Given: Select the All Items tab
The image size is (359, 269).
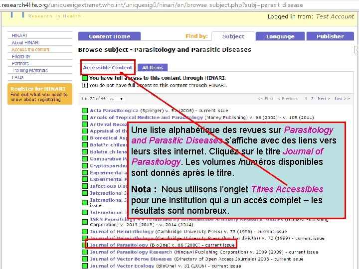Looking at the screenshot, I should pos(153,67).
